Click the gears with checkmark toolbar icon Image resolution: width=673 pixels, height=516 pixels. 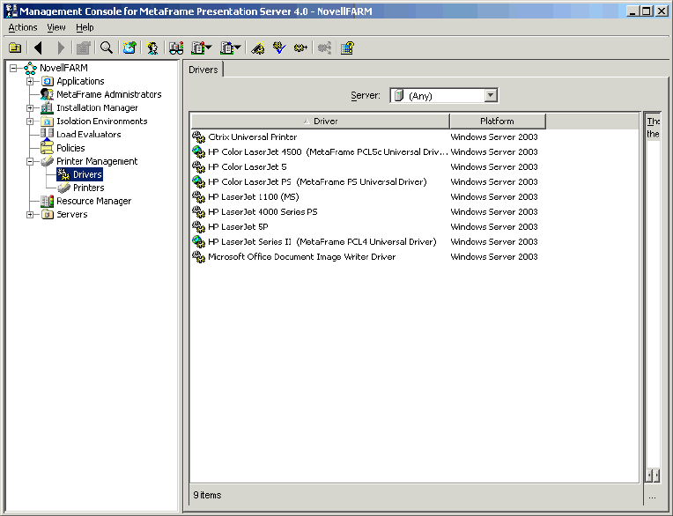pos(279,48)
